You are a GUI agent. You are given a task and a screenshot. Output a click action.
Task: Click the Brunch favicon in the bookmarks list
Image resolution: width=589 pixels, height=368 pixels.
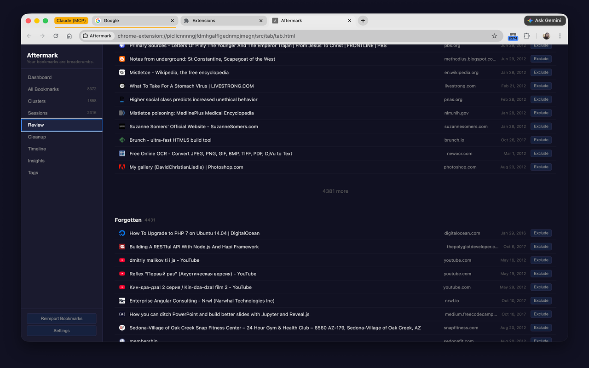tap(122, 140)
